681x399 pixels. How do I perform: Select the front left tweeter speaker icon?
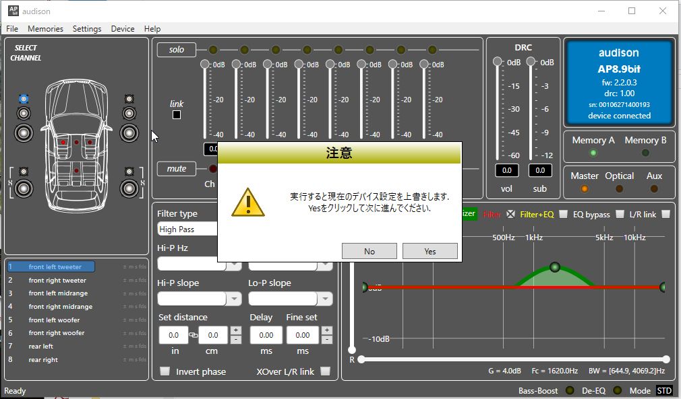(x=24, y=99)
